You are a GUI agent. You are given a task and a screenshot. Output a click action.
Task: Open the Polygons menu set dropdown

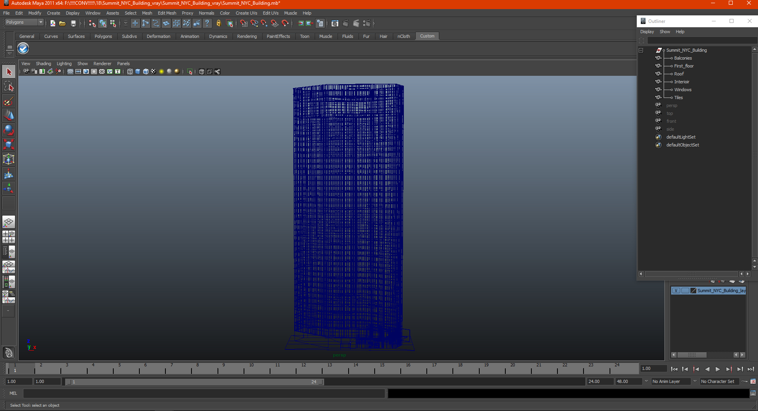click(24, 22)
